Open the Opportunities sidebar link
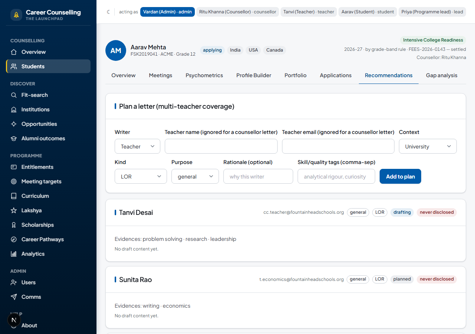The image size is (475, 334). [48, 124]
